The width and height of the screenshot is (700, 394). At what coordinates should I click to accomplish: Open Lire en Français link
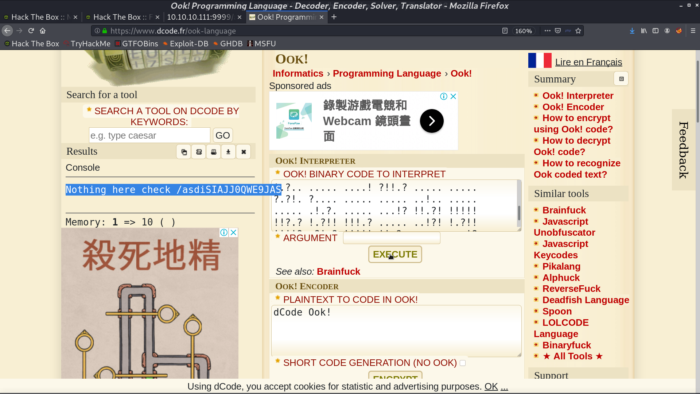pos(588,62)
